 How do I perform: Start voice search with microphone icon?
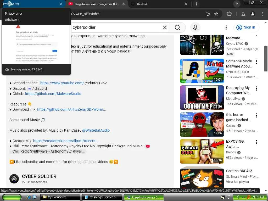coord(195,27)
